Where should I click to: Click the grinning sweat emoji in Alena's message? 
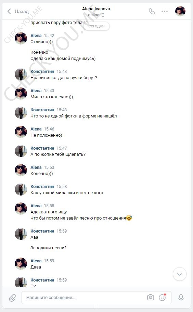tap(129, 218)
